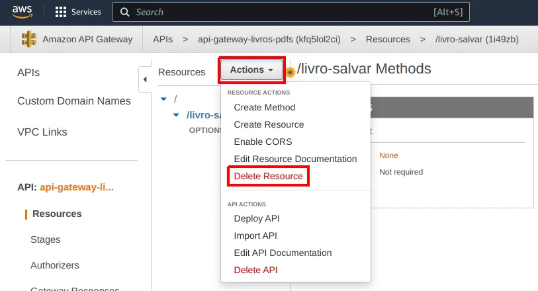
Task: Choose Delete Resource menu entry
Action: [268, 176]
